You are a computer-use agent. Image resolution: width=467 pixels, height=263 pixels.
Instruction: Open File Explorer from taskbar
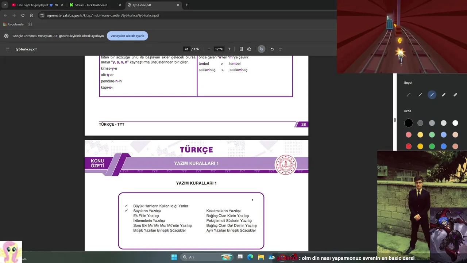pyautogui.click(x=261, y=257)
